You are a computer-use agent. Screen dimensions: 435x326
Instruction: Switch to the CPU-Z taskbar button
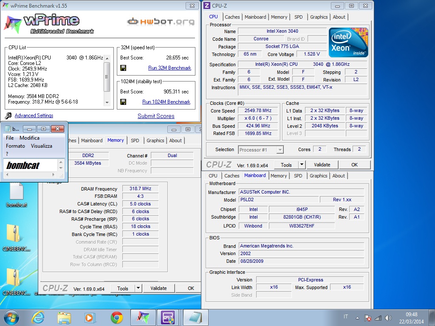(x=168, y=318)
